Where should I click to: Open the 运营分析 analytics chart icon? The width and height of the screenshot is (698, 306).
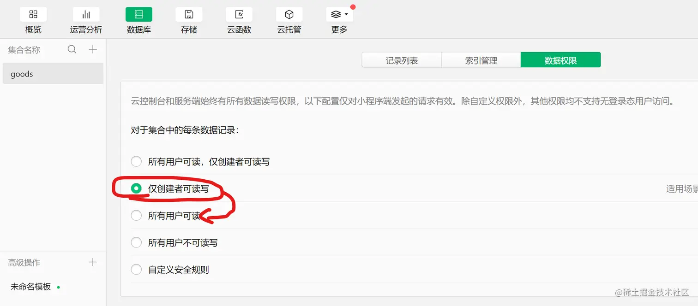point(86,15)
